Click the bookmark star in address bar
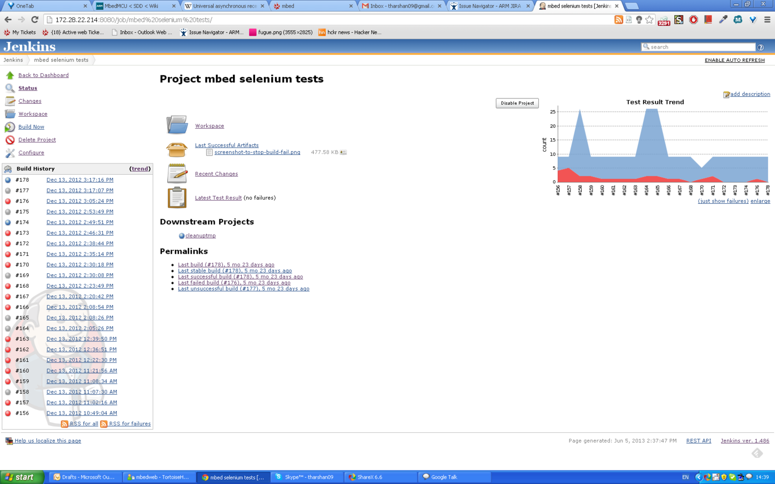The width and height of the screenshot is (775, 484). (x=650, y=20)
